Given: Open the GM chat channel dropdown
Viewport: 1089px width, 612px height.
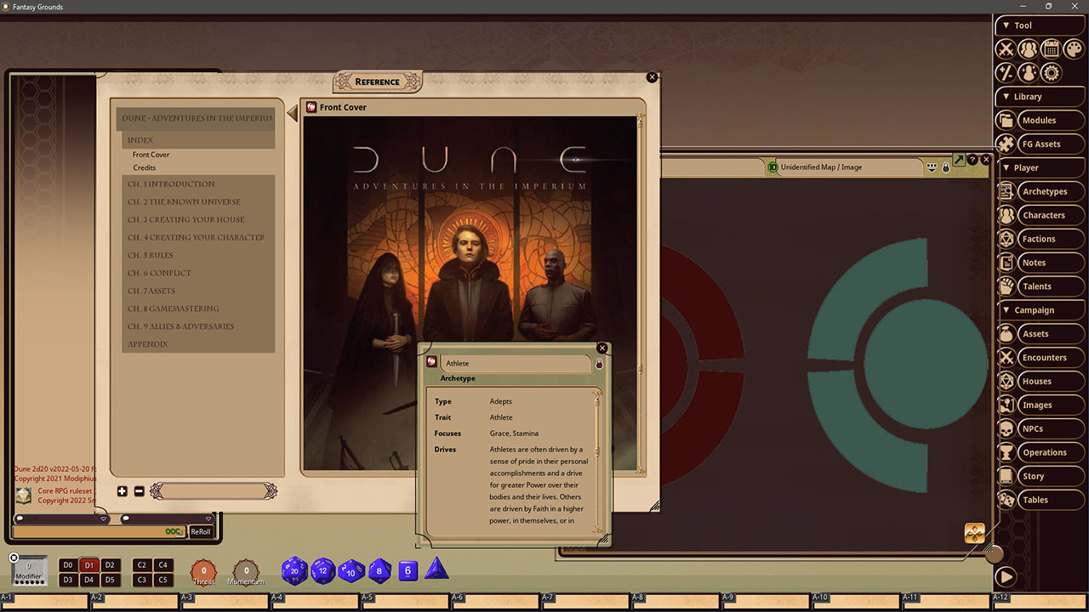Looking at the screenshot, I should [104, 518].
